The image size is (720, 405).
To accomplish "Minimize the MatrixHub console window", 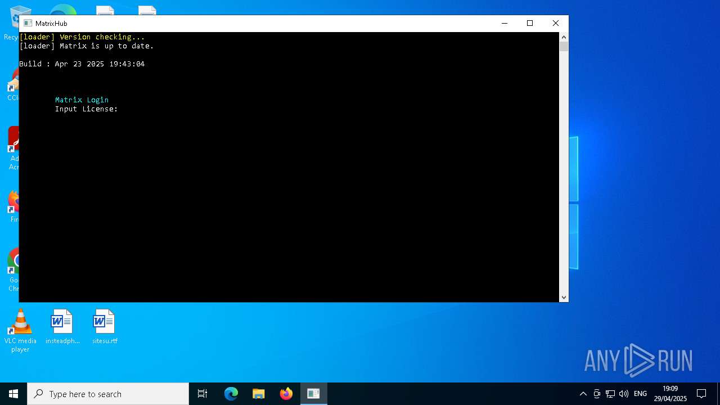I will pyautogui.click(x=505, y=23).
